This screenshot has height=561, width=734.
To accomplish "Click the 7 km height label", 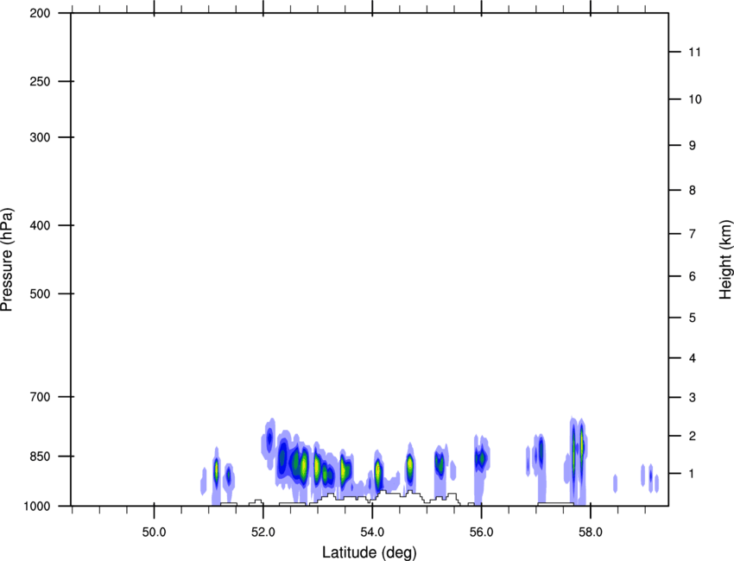I will pos(692,234).
